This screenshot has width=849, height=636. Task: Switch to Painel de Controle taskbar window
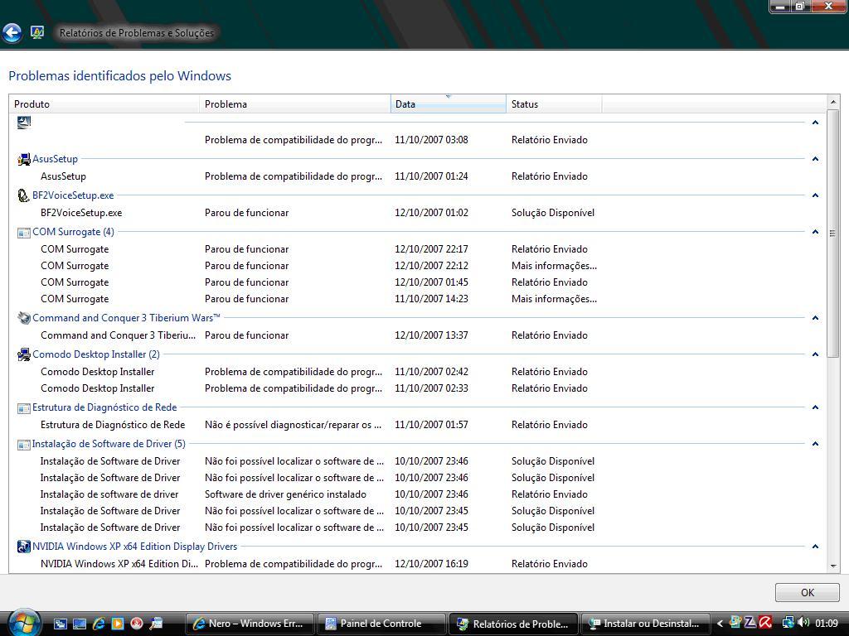(x=381, y=624)
